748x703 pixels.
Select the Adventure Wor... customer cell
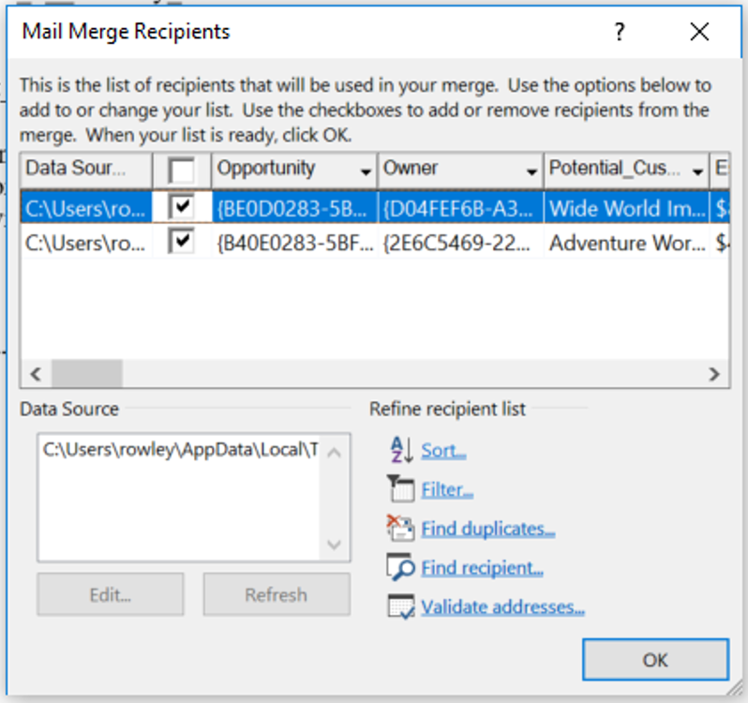point(626,243)
